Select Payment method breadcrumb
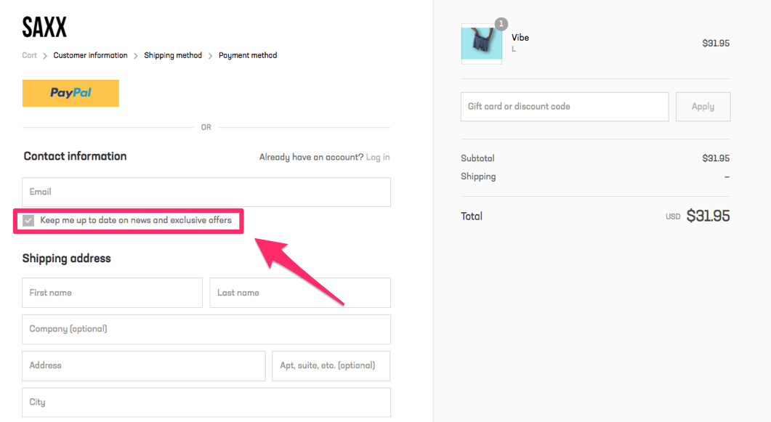771x422 pixels. [x=248, y=55]
